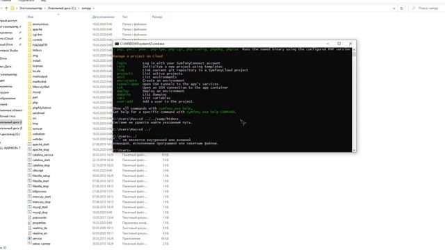Select the 'readme_en' file name

click(40, 233)
